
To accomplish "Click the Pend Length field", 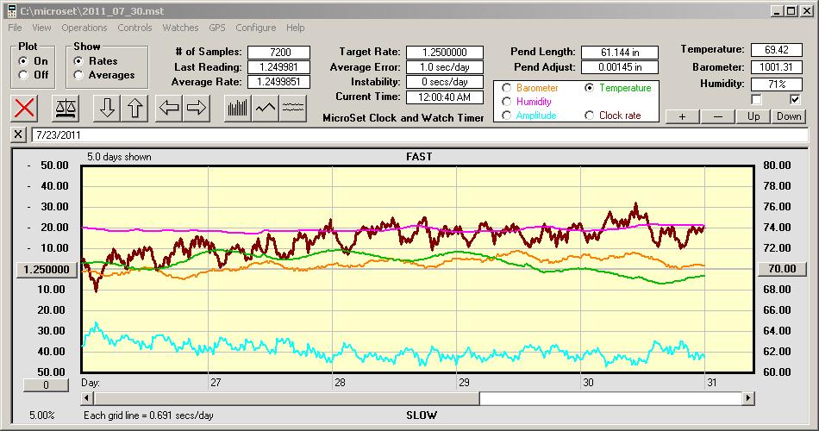I will [x=620, y=53].
